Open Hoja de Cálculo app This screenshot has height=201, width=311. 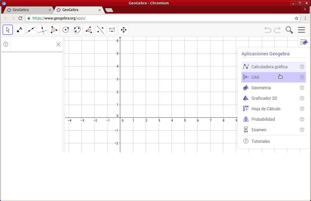[273, 109]
